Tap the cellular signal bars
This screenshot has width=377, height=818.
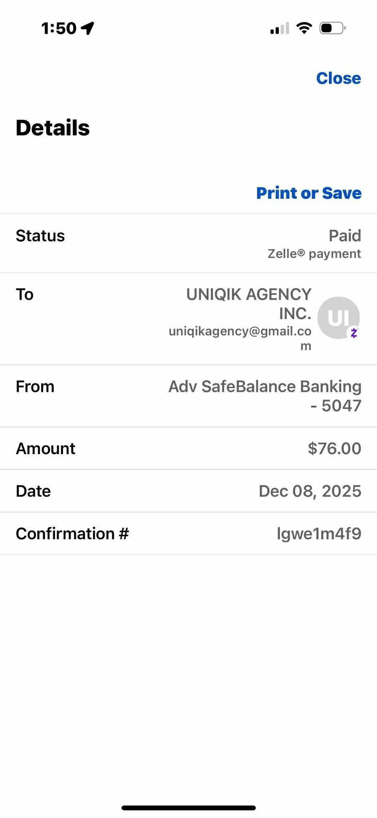[279, 29]
